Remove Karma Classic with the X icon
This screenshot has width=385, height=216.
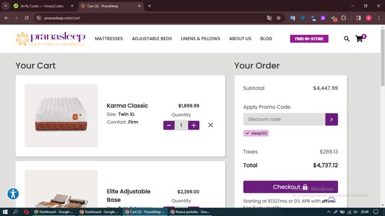[x=211, y=125]
